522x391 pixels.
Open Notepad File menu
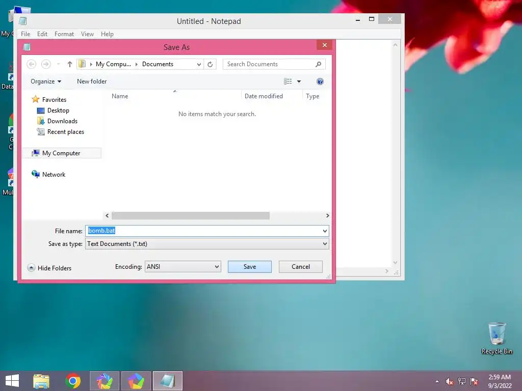[25, 34]
